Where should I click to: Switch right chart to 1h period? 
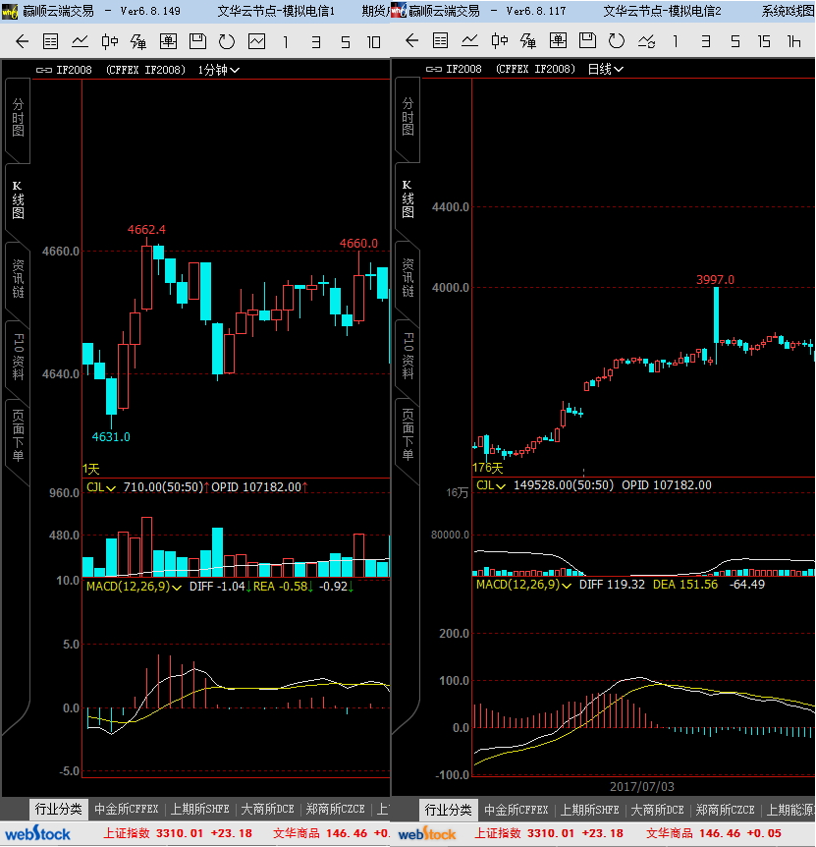[x=793, y=42]
